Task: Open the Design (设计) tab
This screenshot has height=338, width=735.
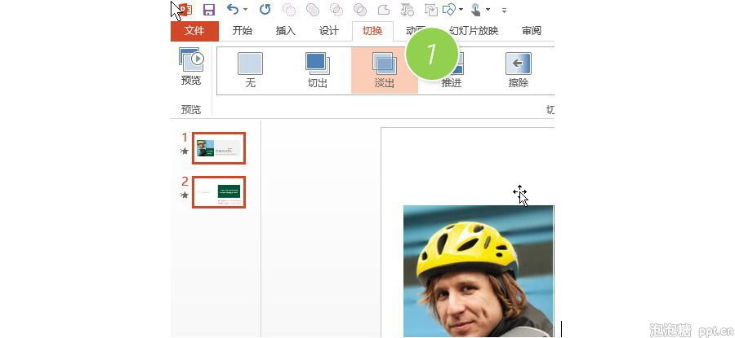Action: pyautogui.click(x=329, y=31)
